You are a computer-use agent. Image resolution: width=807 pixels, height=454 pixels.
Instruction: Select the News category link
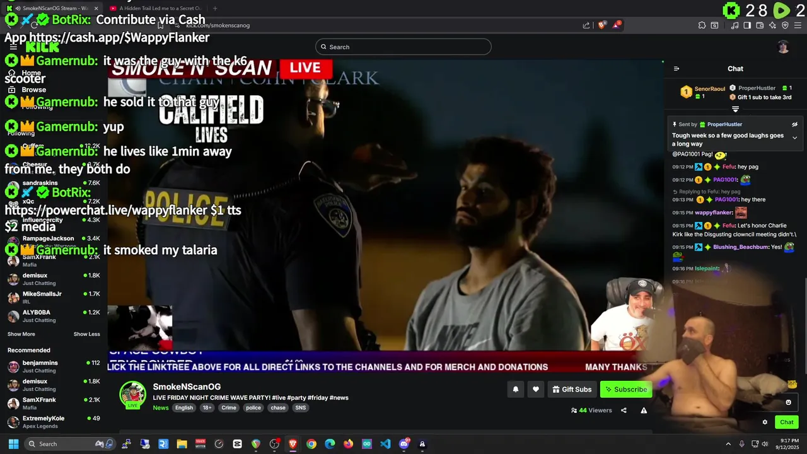click(161, 408)
